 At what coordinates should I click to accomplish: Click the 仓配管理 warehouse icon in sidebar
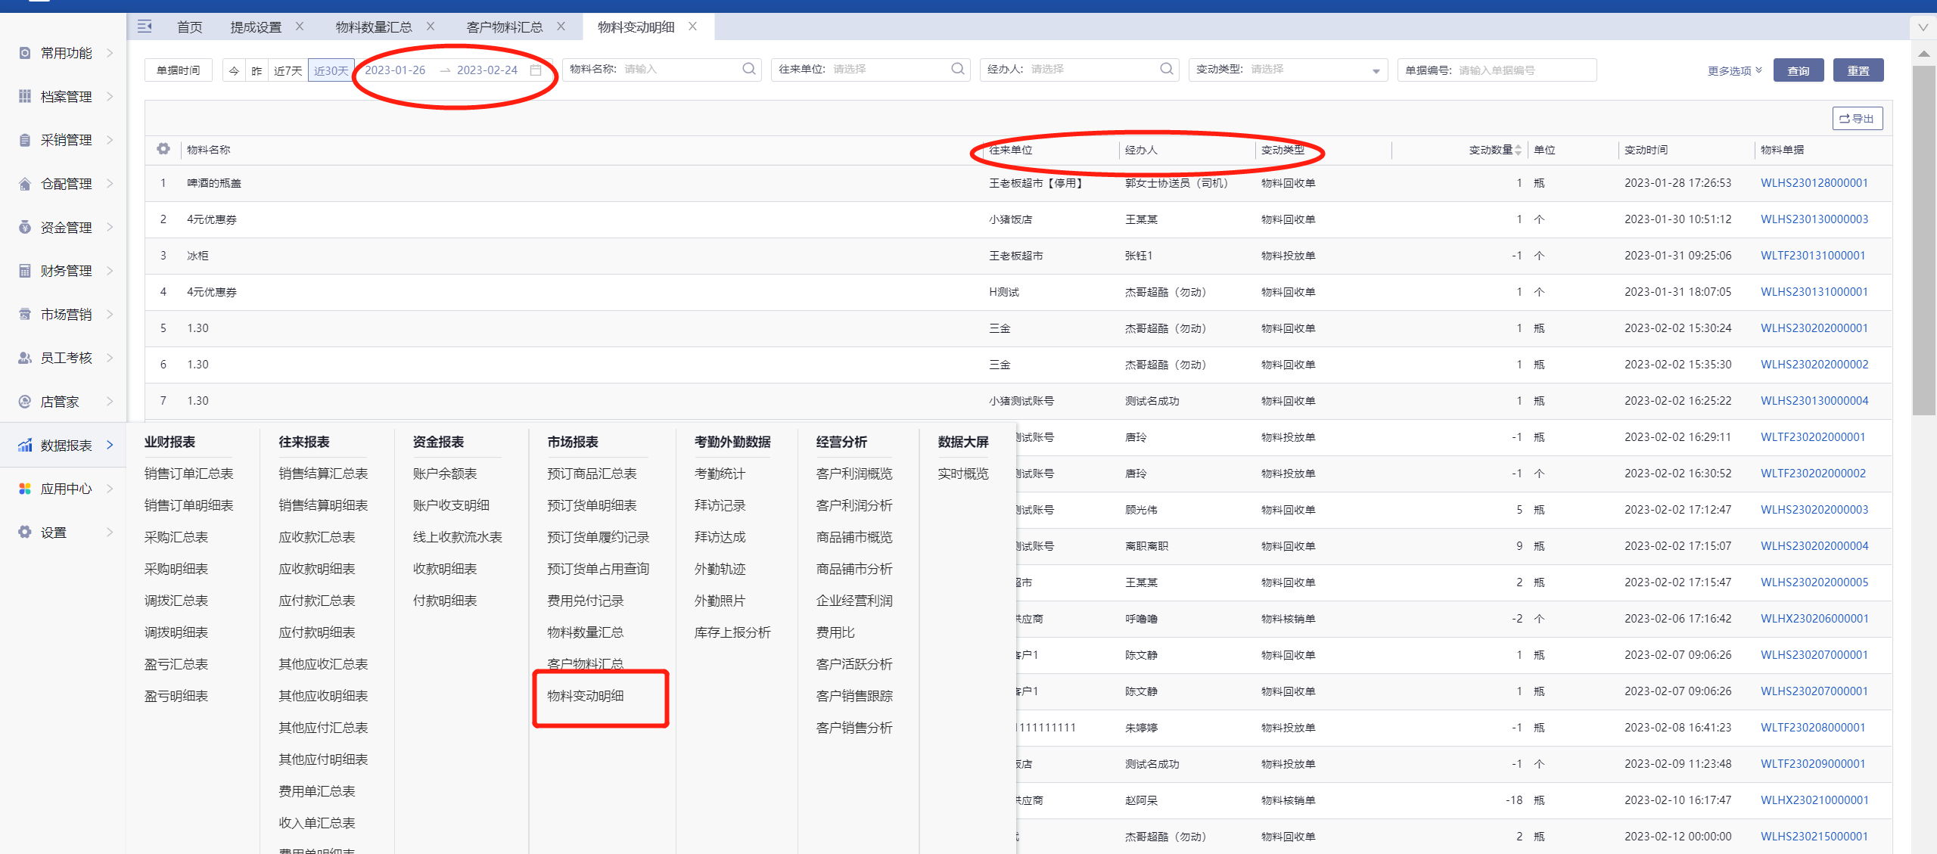click(25, 184)
